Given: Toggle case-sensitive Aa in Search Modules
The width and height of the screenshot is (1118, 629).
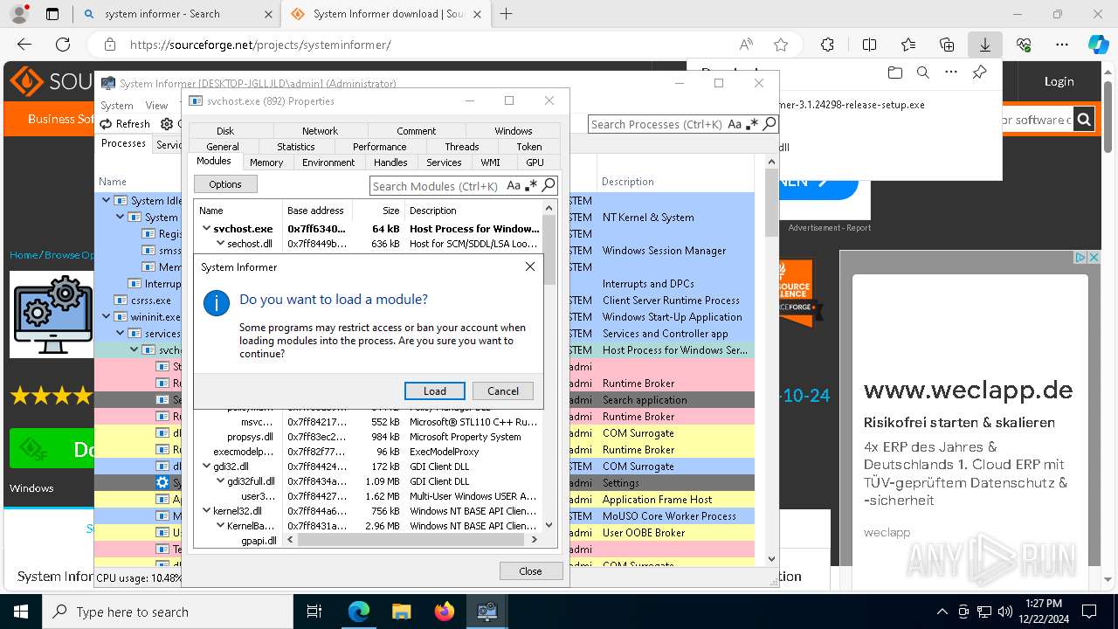Looking at the screenshot, I should [514, 185].
